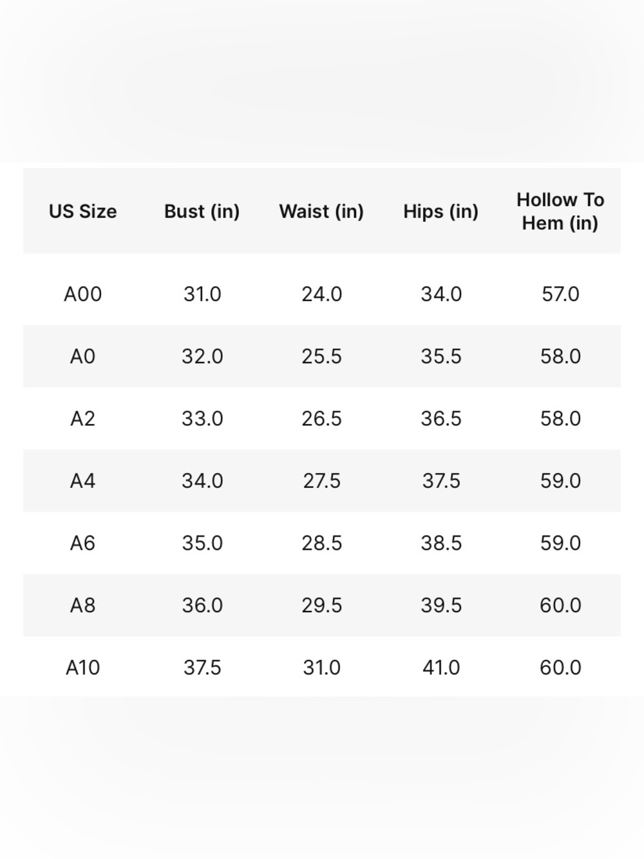Click waist value 28.5 in A6 row
The image size is (644, 859).
click(x=321, y=543)
